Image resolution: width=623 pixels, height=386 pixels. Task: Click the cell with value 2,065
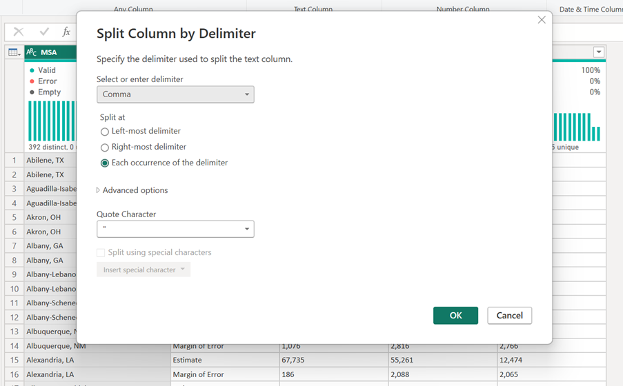point(551,374)
